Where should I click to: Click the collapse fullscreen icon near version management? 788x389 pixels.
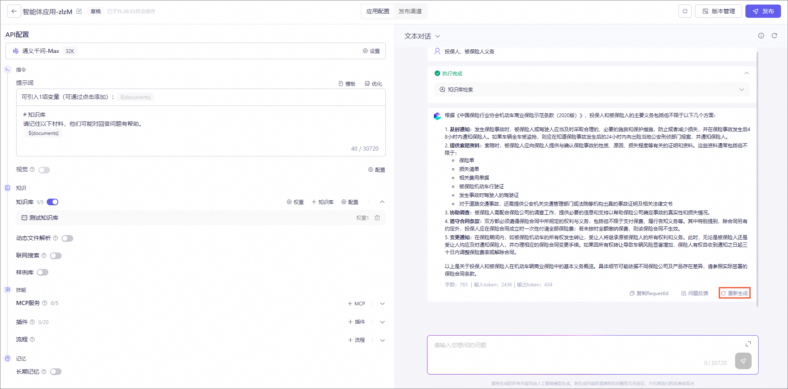coord(685,11)
